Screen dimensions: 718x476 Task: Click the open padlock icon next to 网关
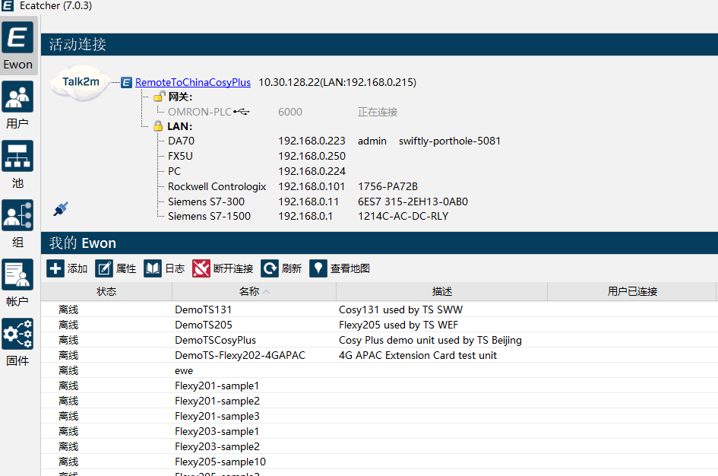[159, 97]
